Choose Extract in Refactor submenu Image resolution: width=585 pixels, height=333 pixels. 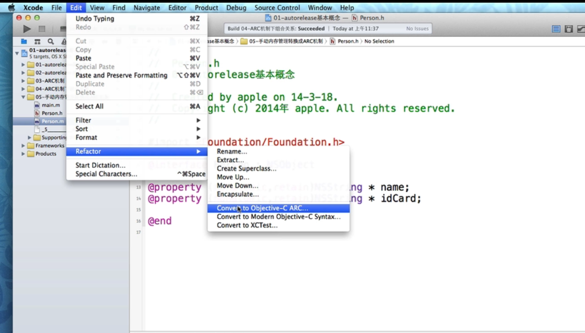point(278,160)
